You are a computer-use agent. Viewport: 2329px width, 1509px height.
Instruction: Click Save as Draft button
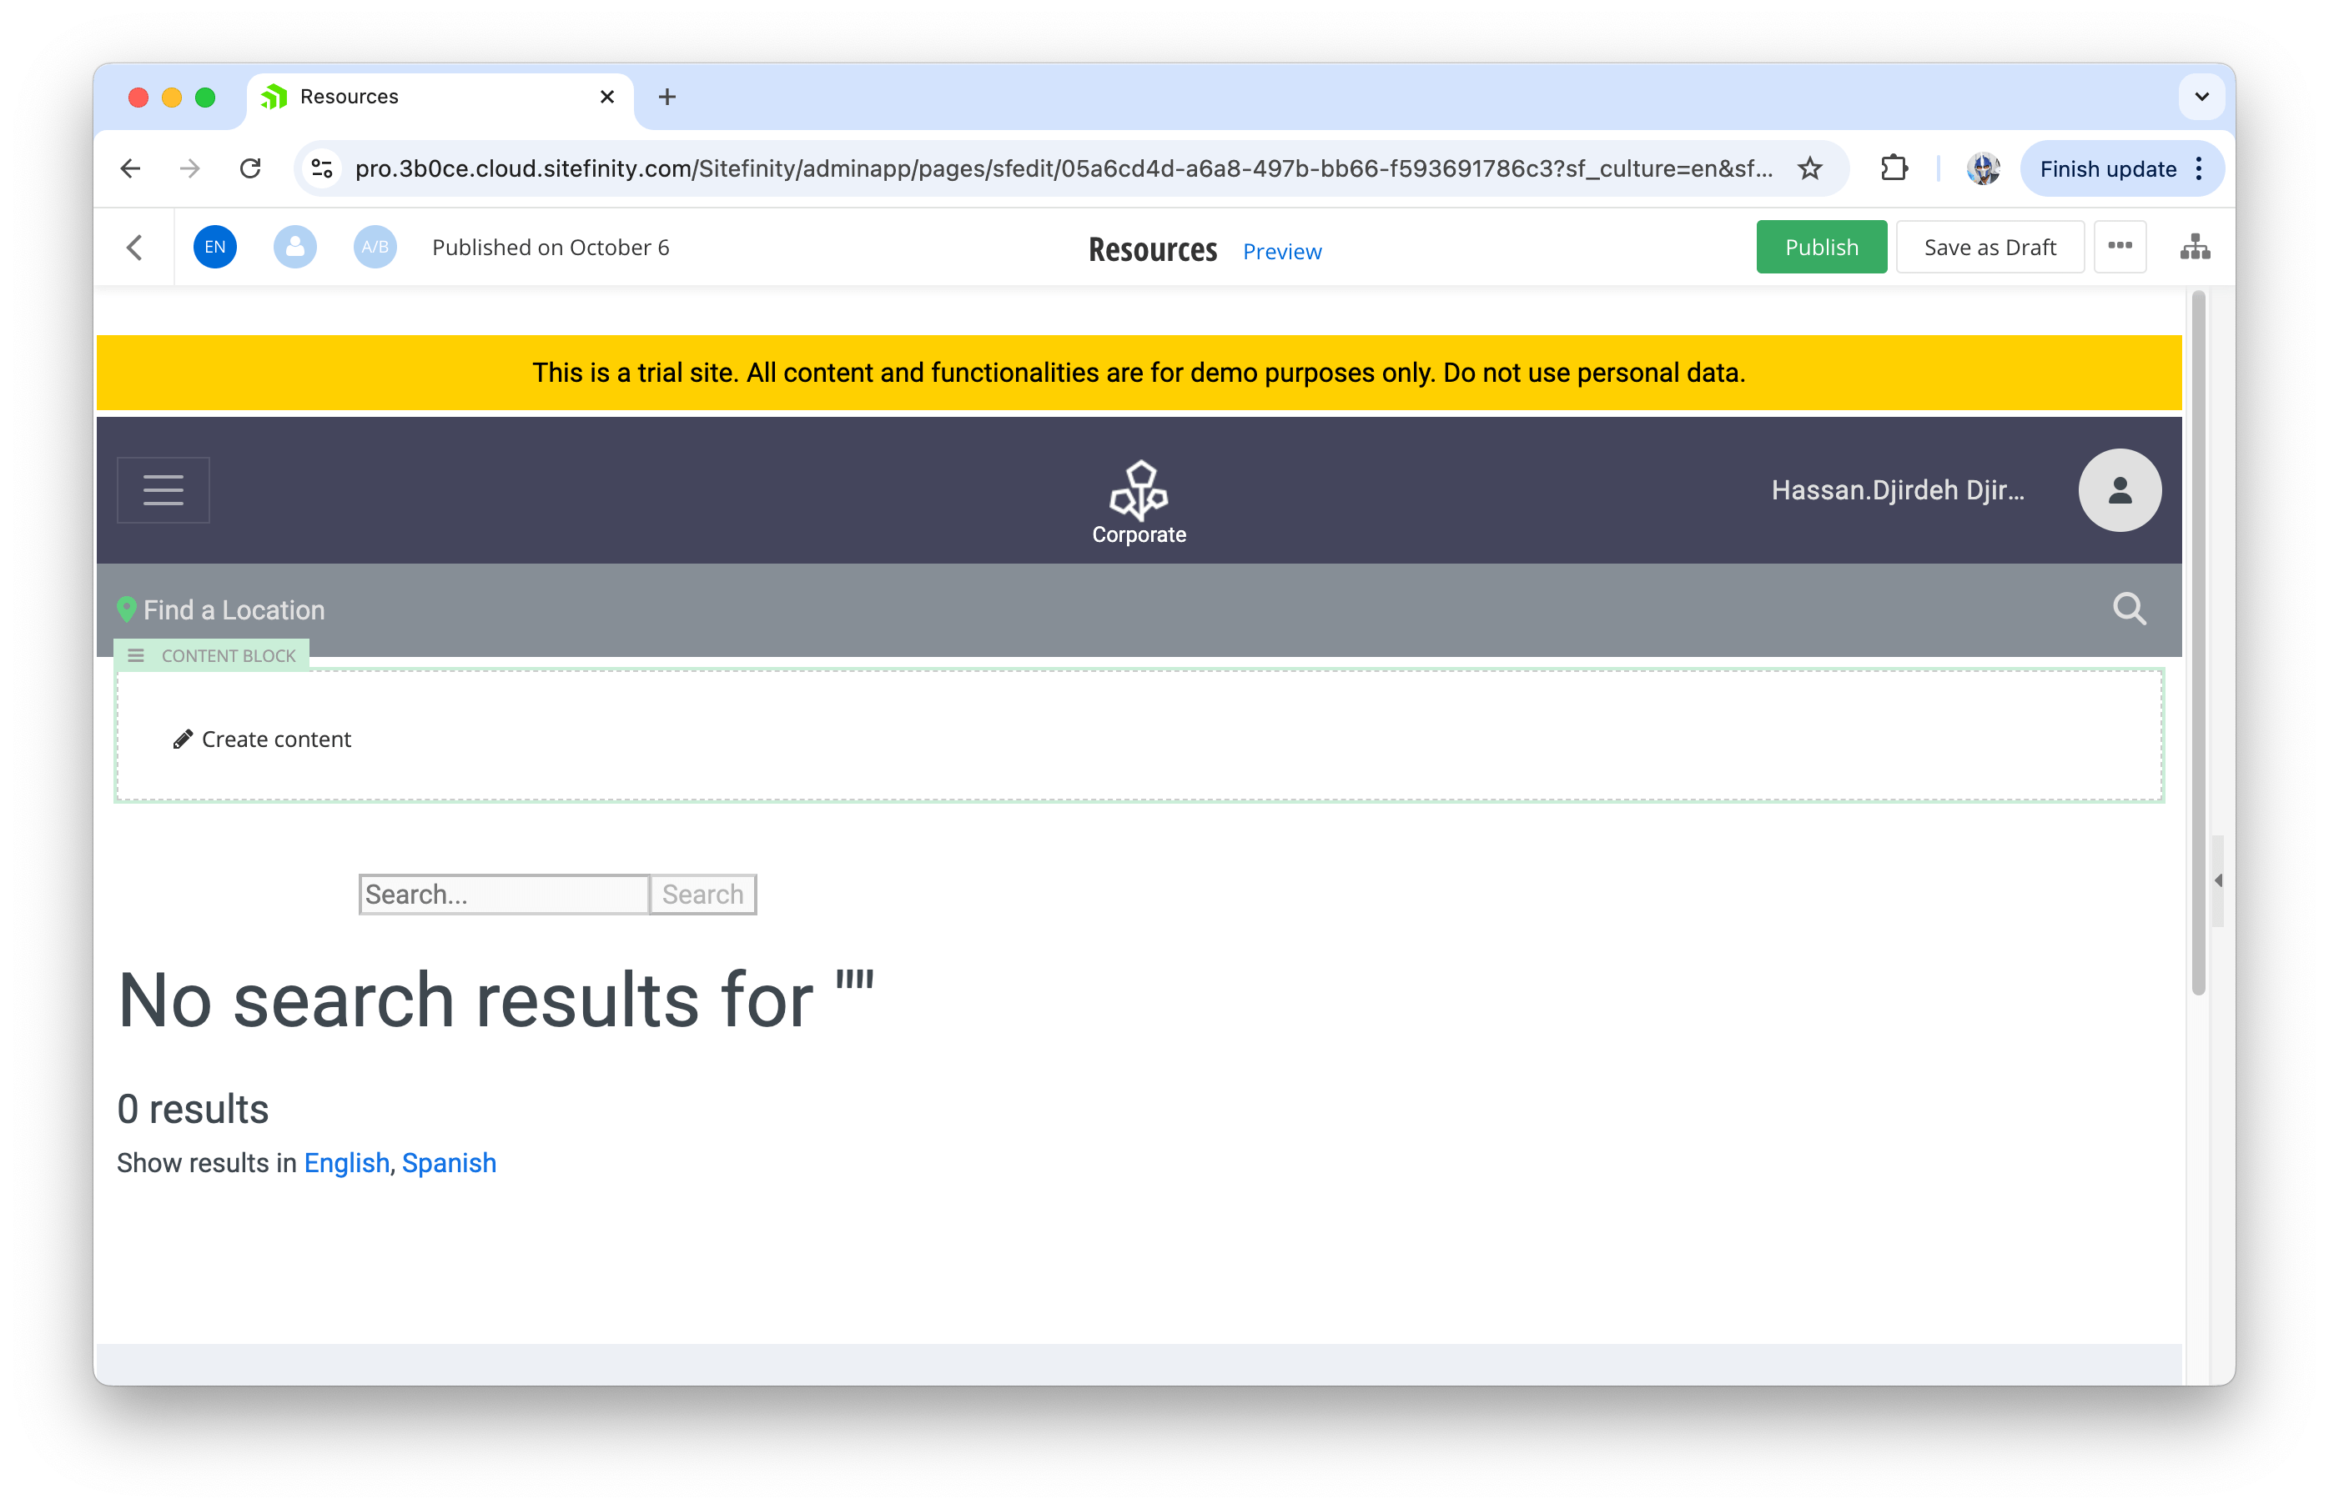click(x=1989, y=248)
